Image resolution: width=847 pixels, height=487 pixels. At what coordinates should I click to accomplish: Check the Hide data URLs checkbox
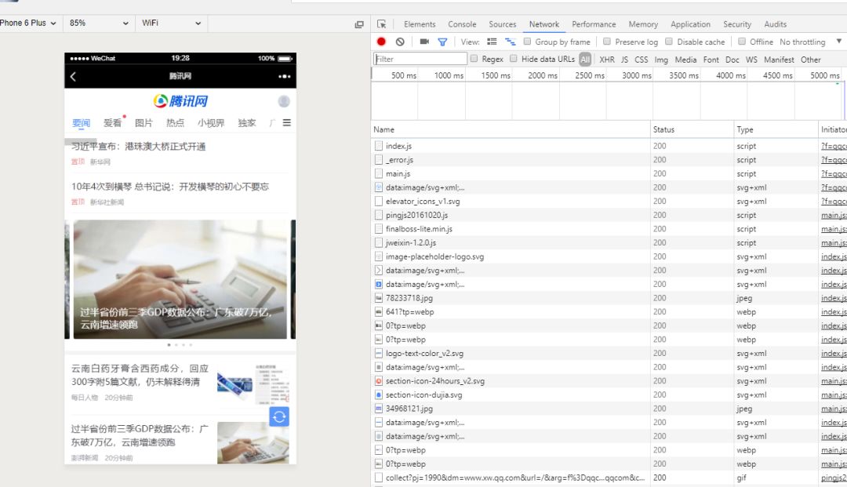click(x=513, y=59)
